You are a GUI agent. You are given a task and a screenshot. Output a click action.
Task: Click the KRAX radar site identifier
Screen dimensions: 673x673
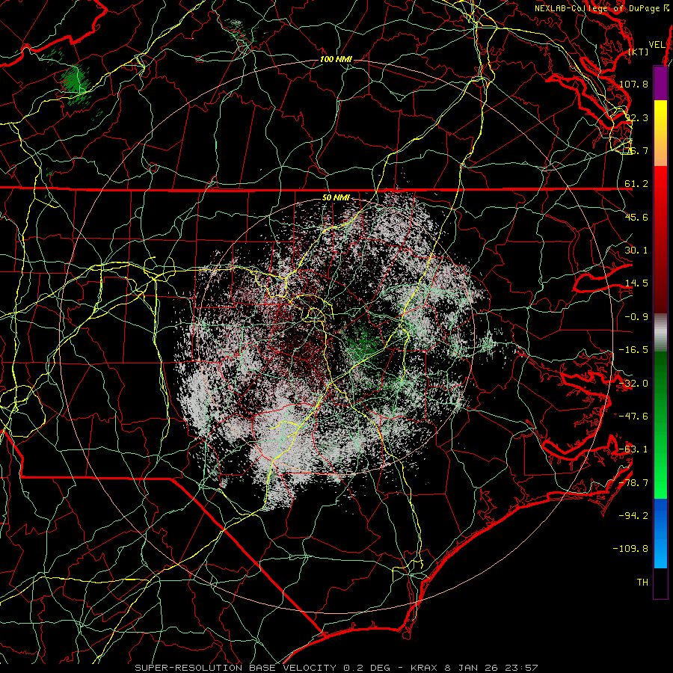click(x=424, y=668)
